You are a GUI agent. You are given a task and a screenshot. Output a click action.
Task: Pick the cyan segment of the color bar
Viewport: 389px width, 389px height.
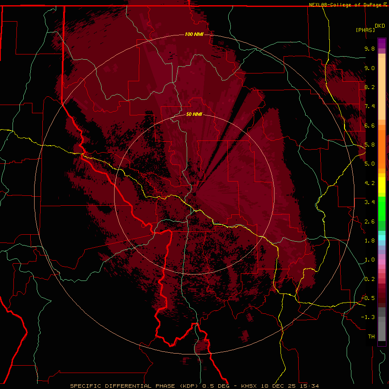382,238
